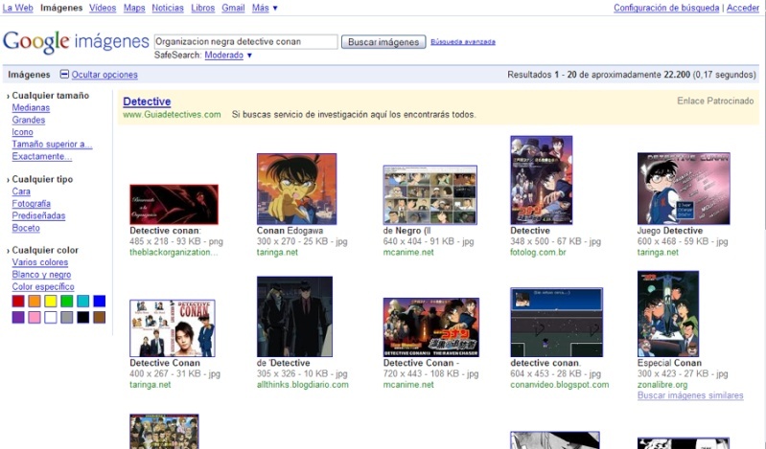Choose Tamaño superior a... filter

pyautogui.click(x=52, y=145)
